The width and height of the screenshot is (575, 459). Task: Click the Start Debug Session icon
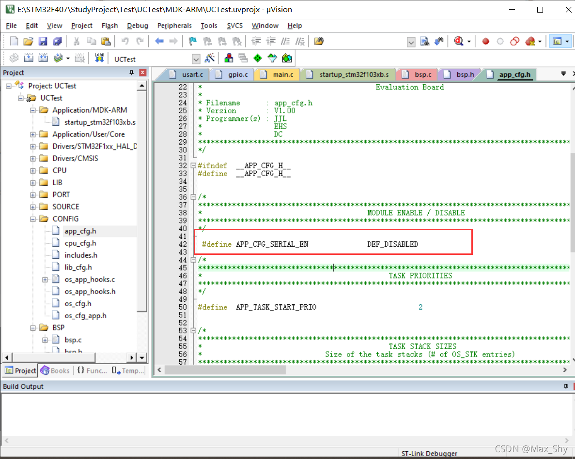459,42
